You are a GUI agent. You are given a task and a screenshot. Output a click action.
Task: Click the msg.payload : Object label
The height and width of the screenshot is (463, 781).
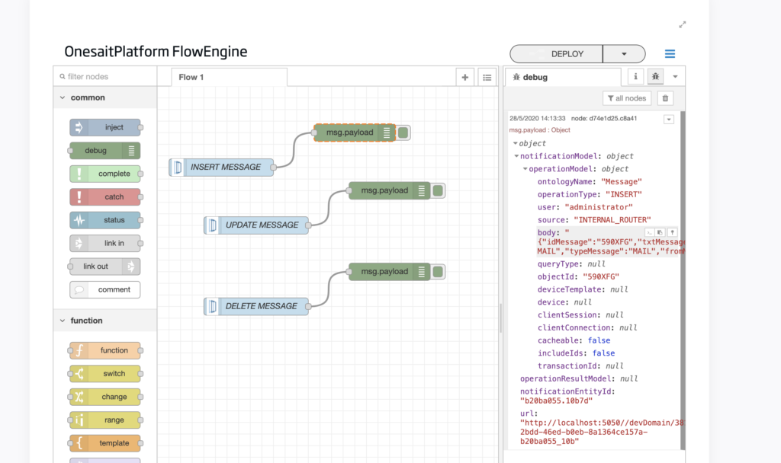pos(539,130)
